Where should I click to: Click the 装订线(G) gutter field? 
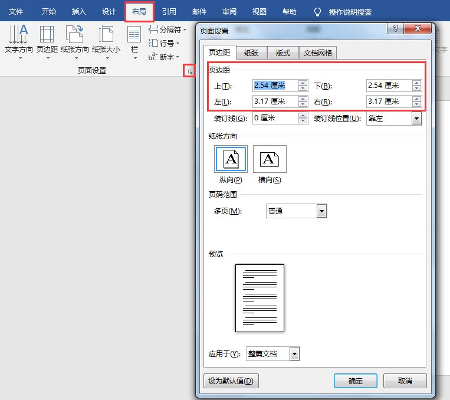(275, 118)
